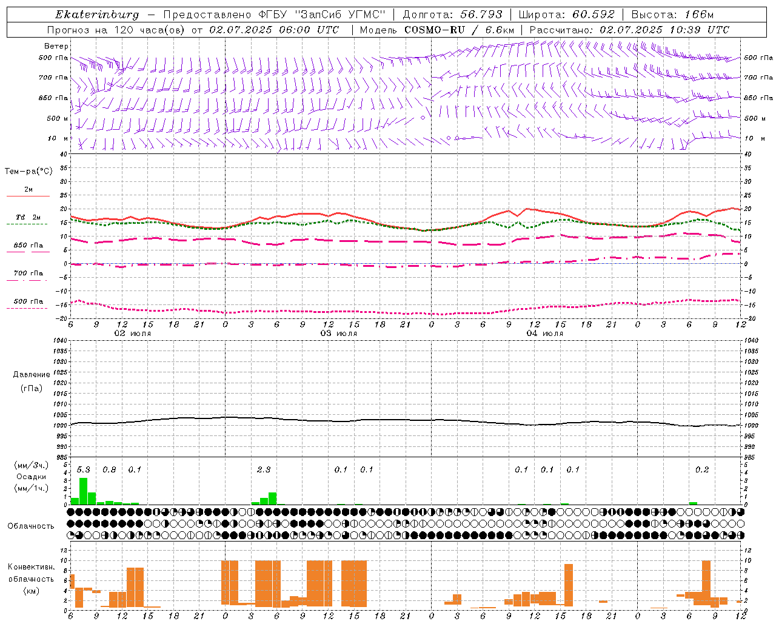Screen dimensions: 776x621
Task: Click the '(мм/3ч.)' precipitation unit label
Action: point(32,465)
